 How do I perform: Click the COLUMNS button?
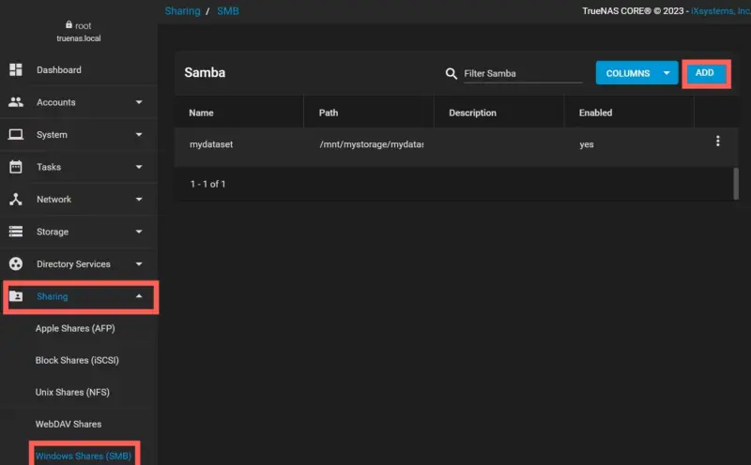tap(636, 73)
